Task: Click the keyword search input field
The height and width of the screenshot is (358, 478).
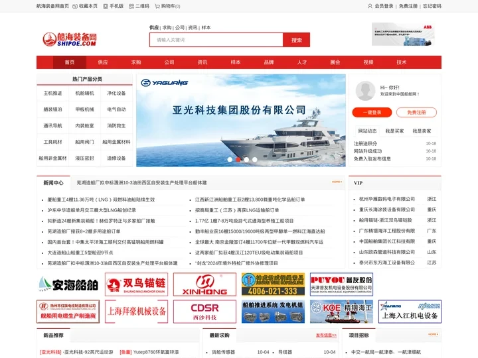Action: (216, 40)
